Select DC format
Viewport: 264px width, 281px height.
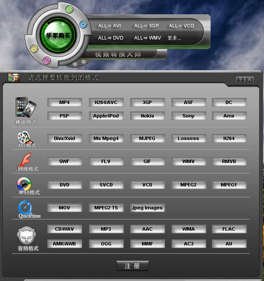(x=229, y=102)
